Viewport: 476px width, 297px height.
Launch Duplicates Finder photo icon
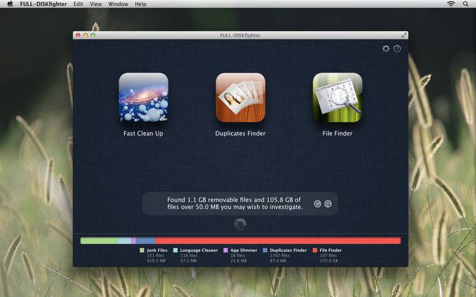tap(240, 97)
